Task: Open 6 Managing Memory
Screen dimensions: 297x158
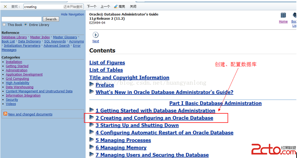Action: pyautogui.click(x=121, y=148)
